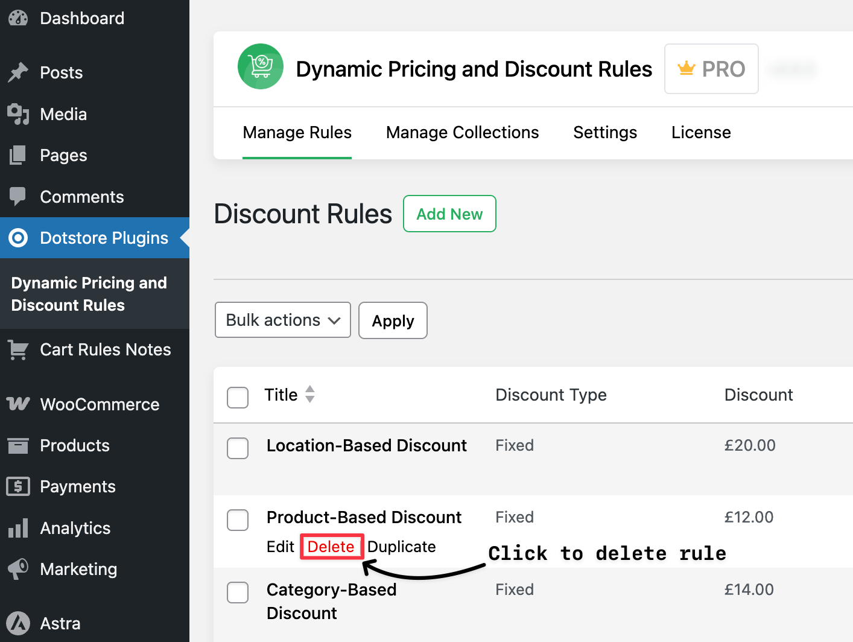
Task: Click Fixed type in Category-Based Discount row
Action: 515,590
